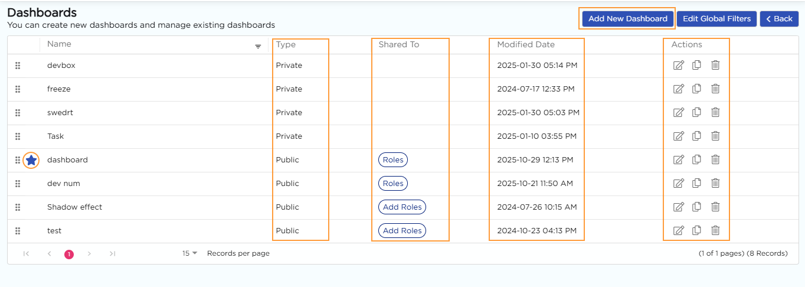This screenshot has width=805, height=287.
Task: Click the Name column filter icon
Action: [258, 47]
